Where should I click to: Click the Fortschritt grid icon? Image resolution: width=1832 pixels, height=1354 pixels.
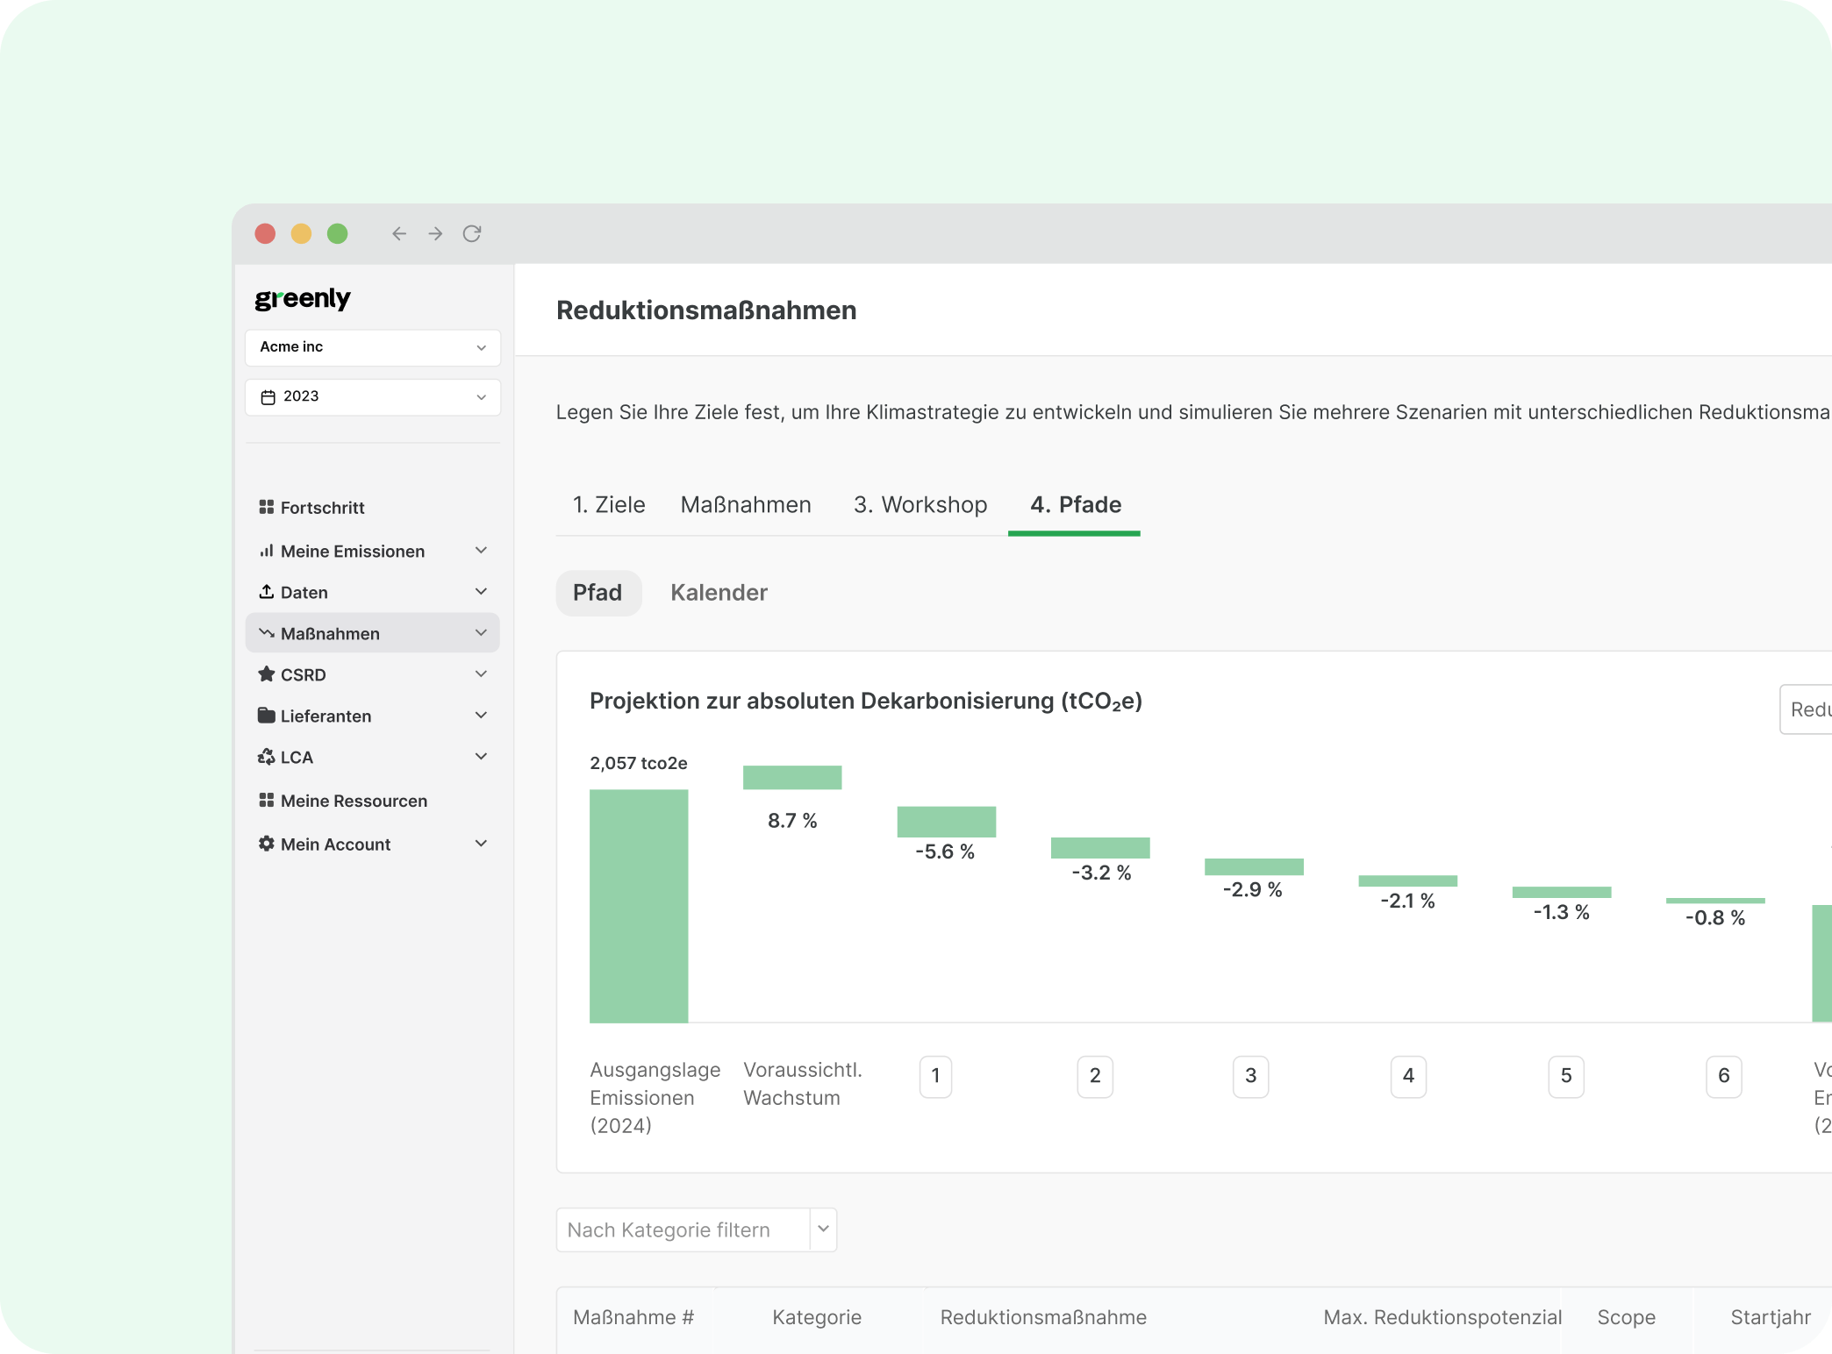coord(267,507)
